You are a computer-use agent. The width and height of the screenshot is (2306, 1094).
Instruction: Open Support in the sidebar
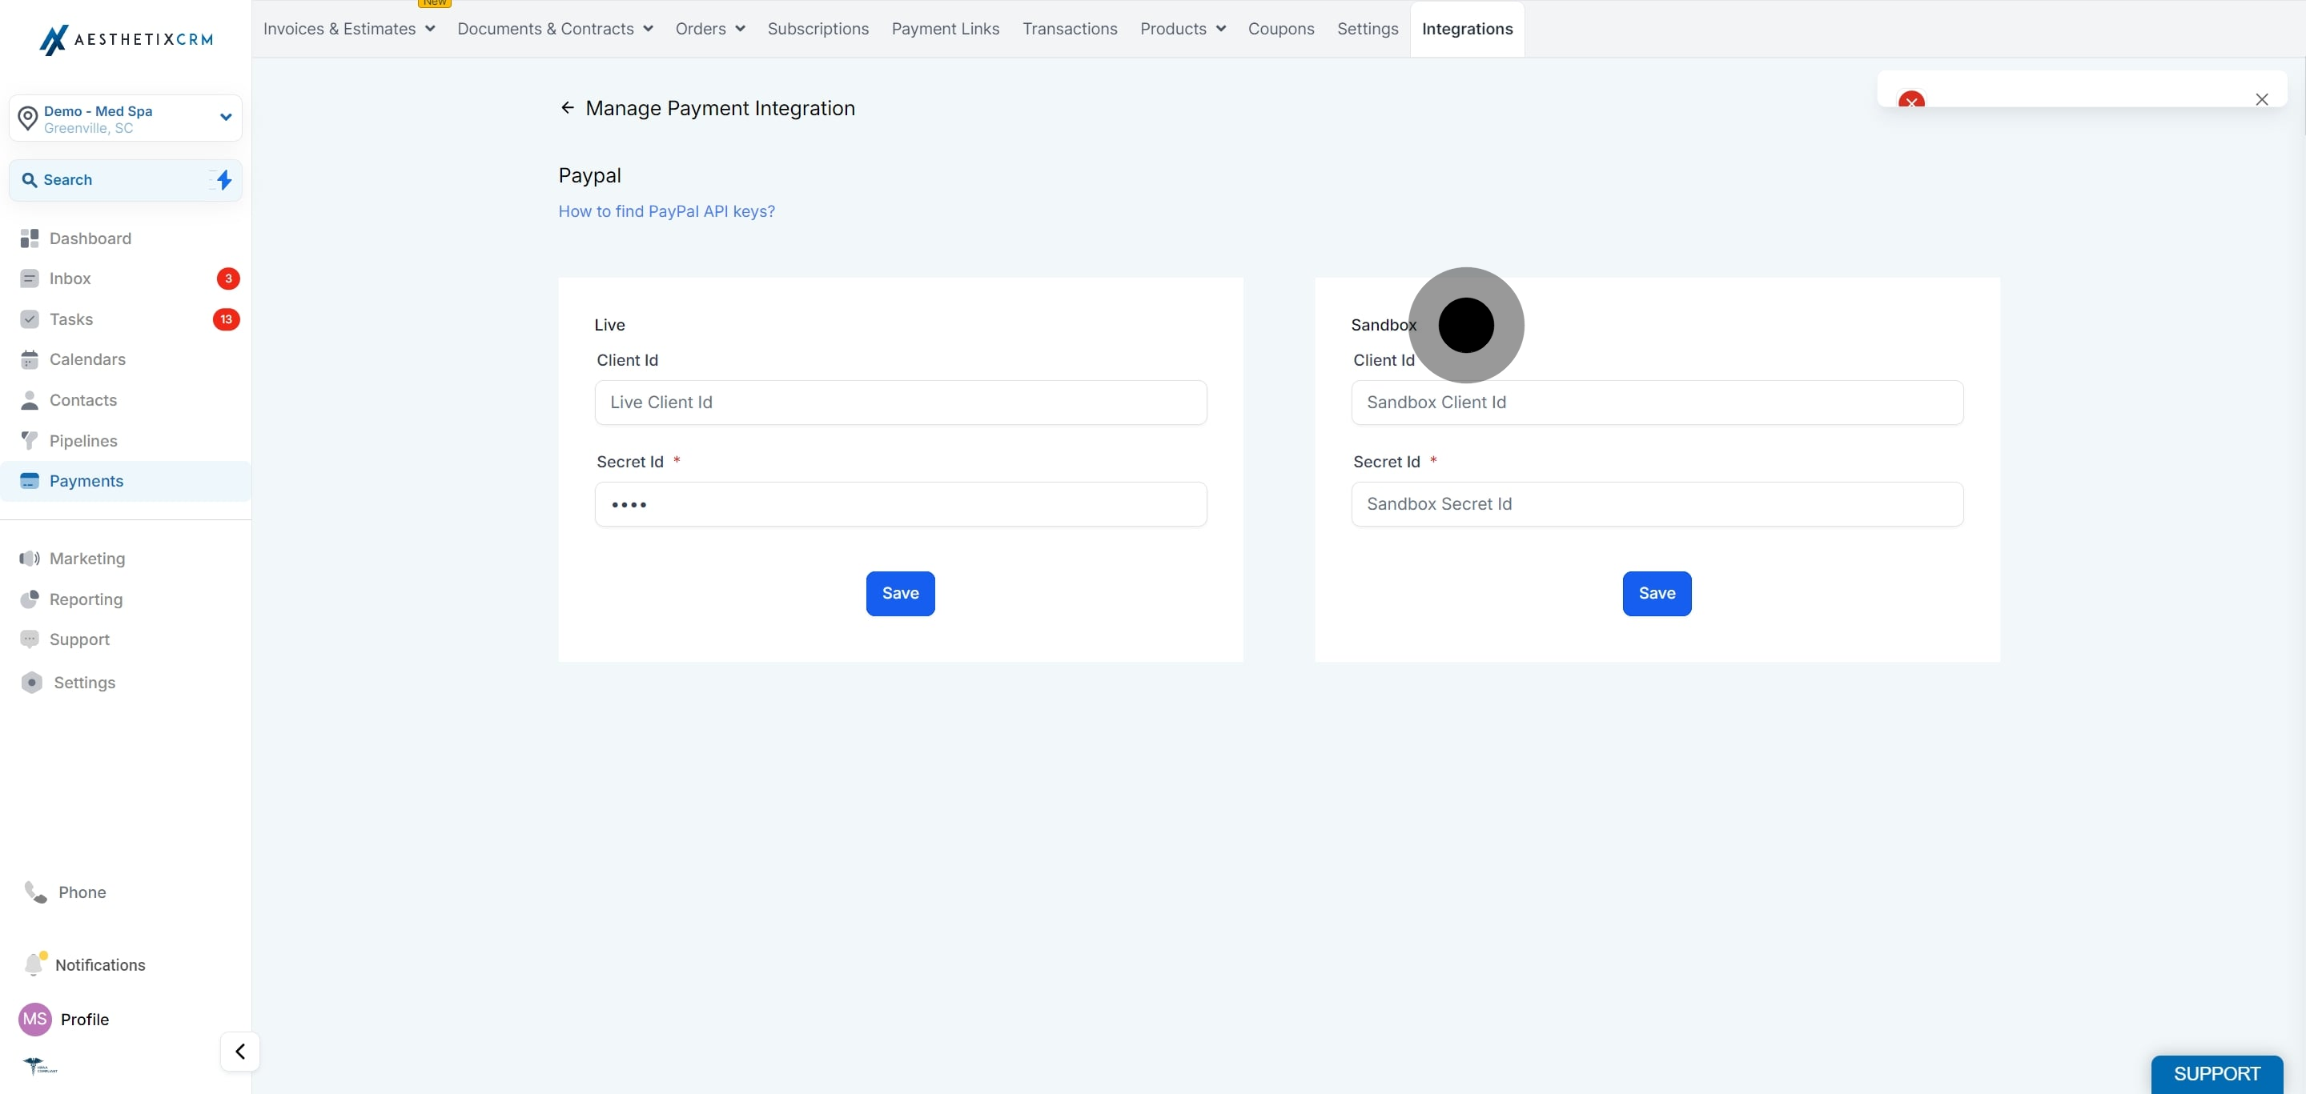click(126, 639)
